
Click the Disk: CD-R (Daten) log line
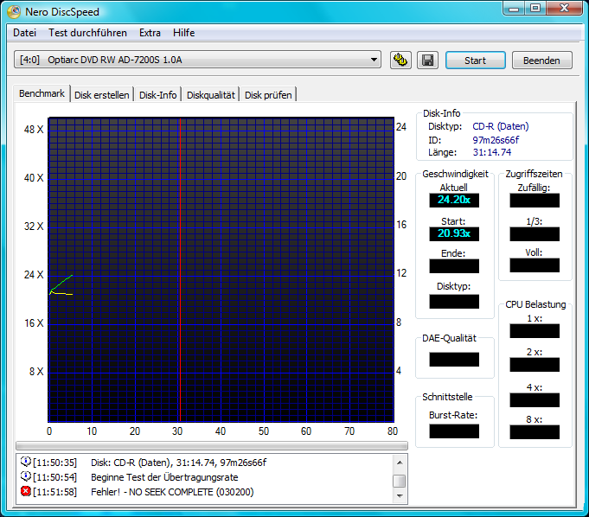pos(179,463)
